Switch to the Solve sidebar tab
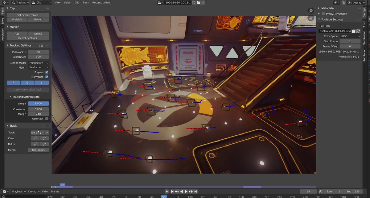 [2, 21]
